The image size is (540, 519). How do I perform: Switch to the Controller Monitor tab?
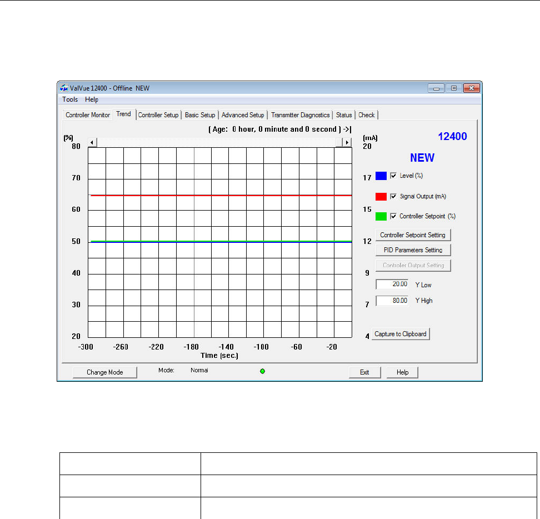point(88,115)
